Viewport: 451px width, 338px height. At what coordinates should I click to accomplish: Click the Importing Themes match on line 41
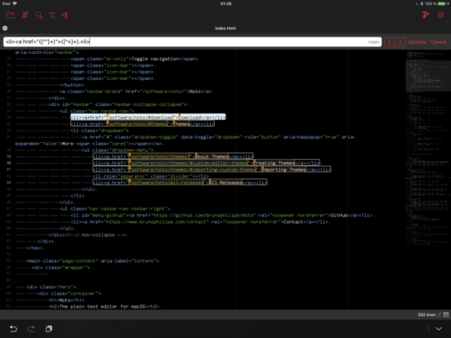(x=212, y=170)
